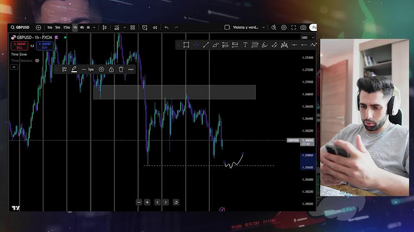Delete the selected drawing with trash

point(121,69)
